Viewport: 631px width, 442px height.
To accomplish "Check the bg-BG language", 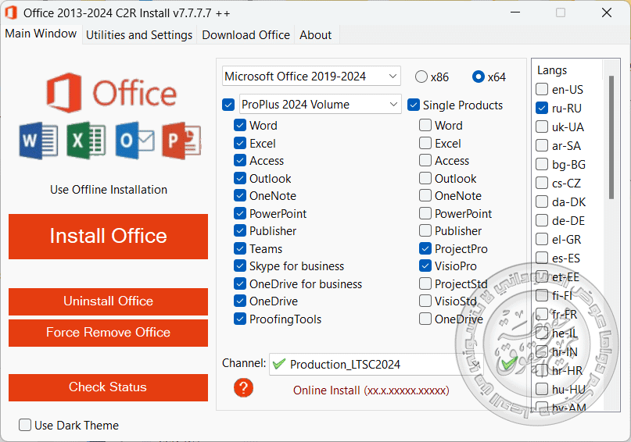I will point(542,164).
